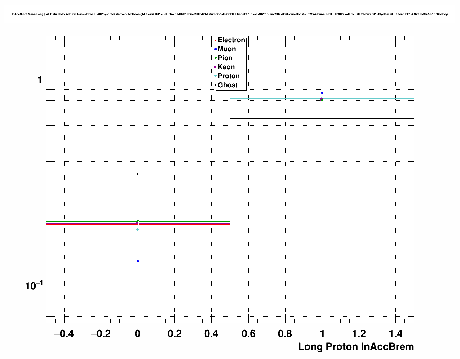Click the green Pion data point at x equals 0
The width and height of the screenshot is (460, 359).
(138, 221)
